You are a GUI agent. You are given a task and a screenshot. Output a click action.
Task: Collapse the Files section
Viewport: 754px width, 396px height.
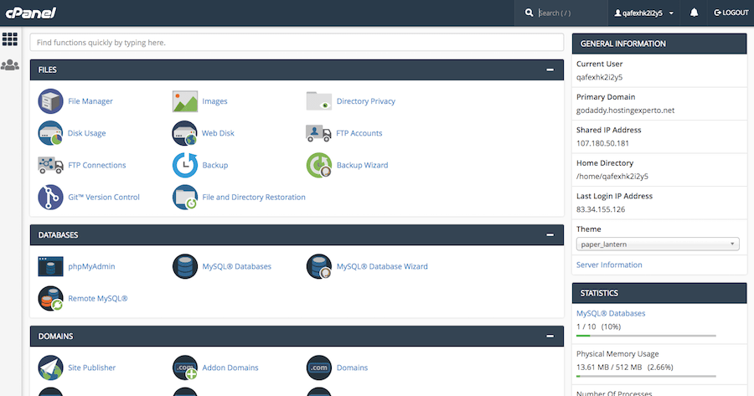(x=550, y=69)
